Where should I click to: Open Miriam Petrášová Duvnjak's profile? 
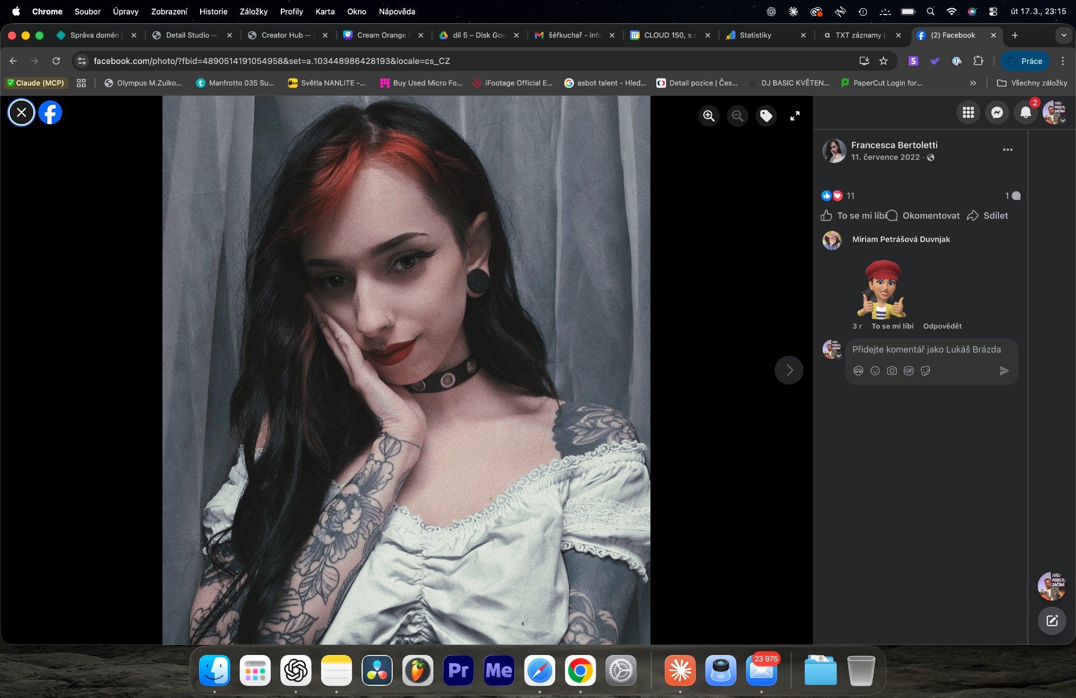tap(901, 239)
